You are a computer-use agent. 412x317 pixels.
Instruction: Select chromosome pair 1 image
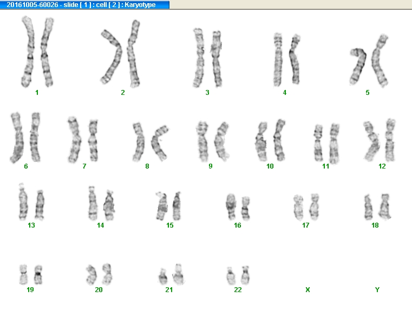pos(37,51)
